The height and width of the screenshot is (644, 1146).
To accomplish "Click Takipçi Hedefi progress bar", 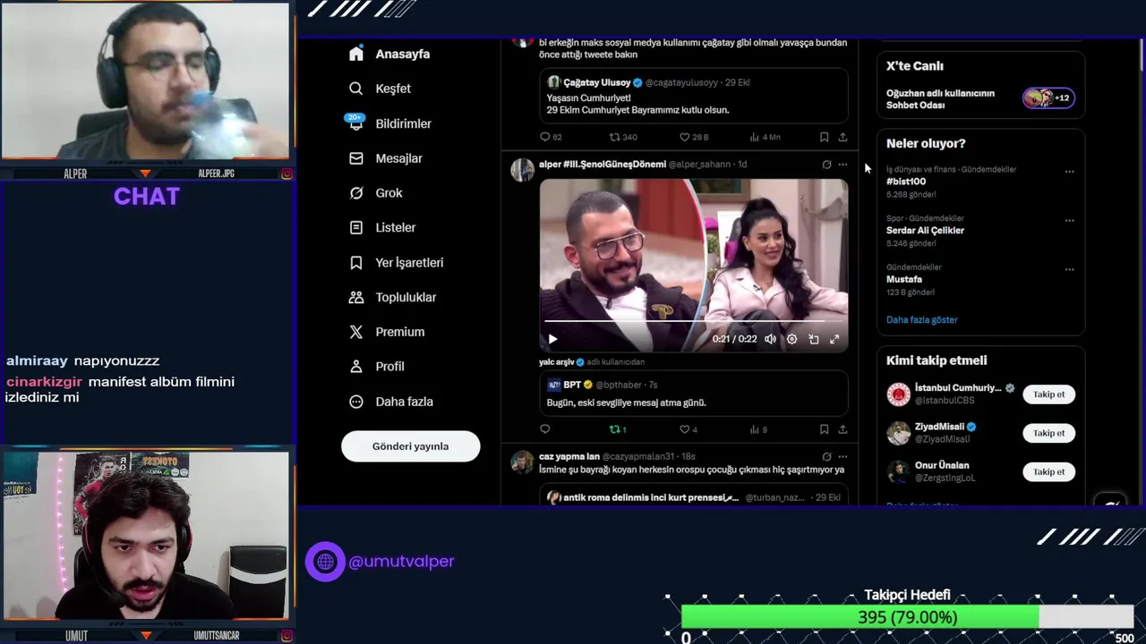I will pos(908,617).
